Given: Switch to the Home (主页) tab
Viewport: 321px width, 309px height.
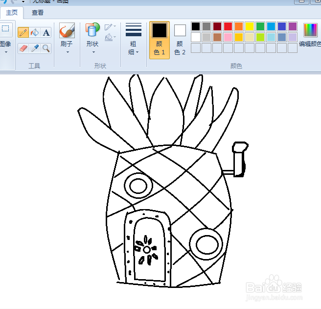Looking at the screenshot, I should pyautogui.click(x=12, y=13).
